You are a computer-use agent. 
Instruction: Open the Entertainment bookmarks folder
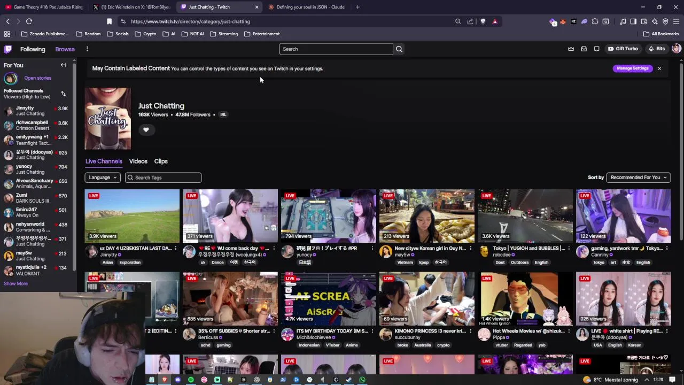pos(262,34)
